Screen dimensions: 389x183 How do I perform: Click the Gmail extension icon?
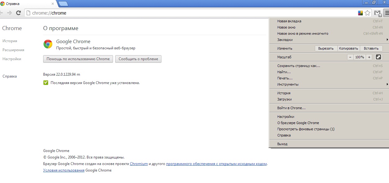click(x=378, y=13)
